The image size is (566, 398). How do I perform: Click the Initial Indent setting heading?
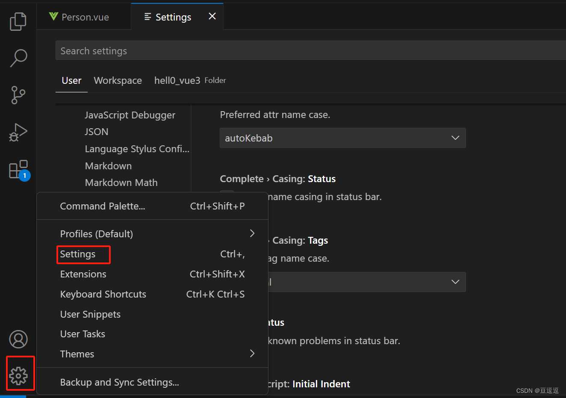tap(321, 384)
